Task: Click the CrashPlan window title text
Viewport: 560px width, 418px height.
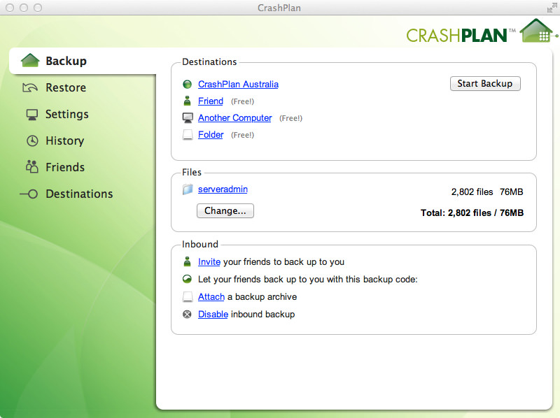Action: click(279, 8)
